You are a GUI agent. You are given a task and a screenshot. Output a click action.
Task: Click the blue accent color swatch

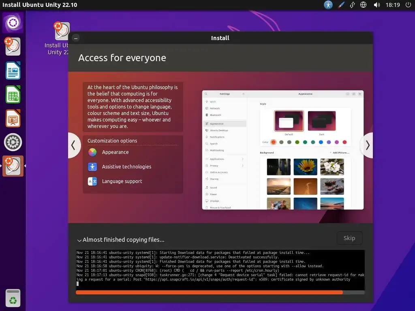321,142
